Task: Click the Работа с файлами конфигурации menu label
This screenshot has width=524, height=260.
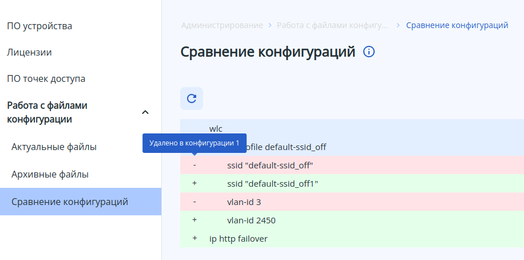Action: 47,112
